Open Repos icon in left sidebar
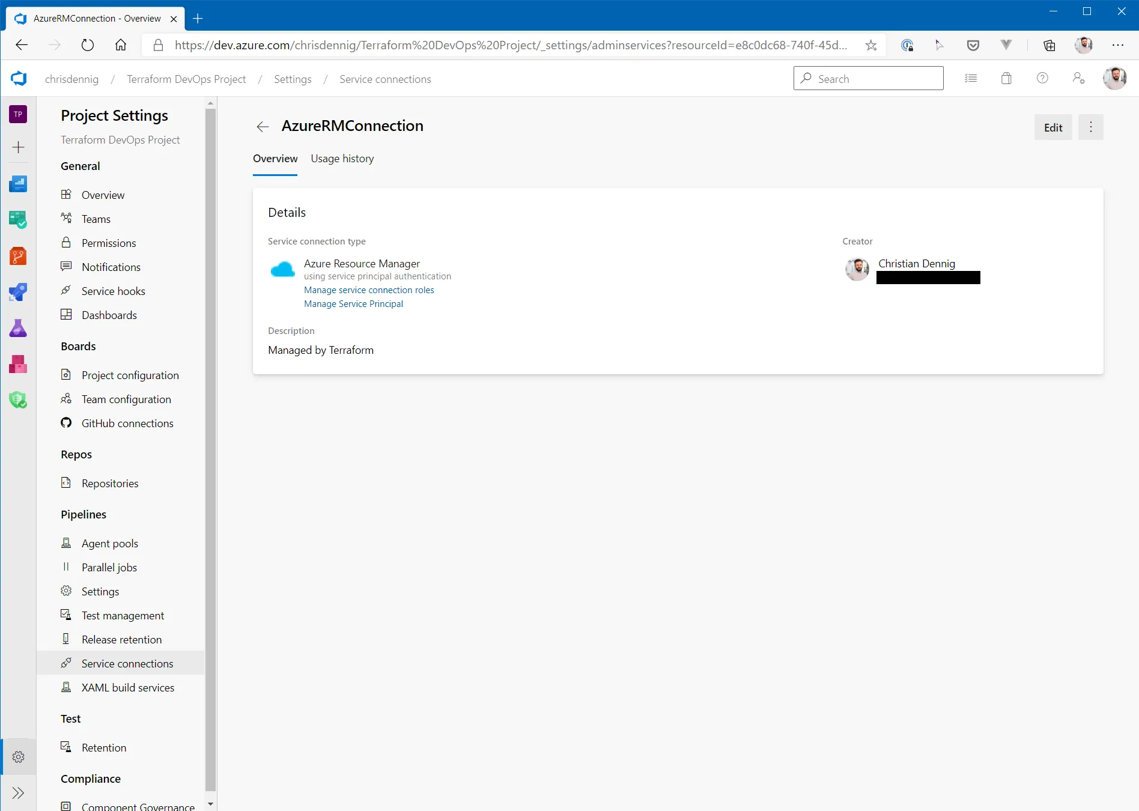1139x811 pixels. [18, 256]
